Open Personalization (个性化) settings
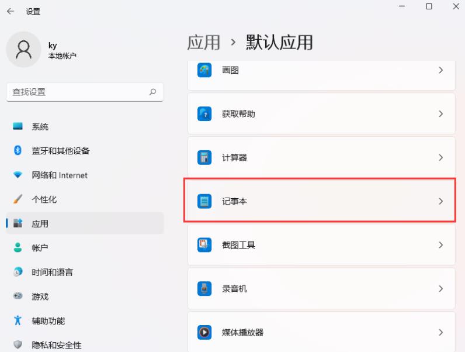The width and height of the screenshot is (465, 352). (44, 199)
